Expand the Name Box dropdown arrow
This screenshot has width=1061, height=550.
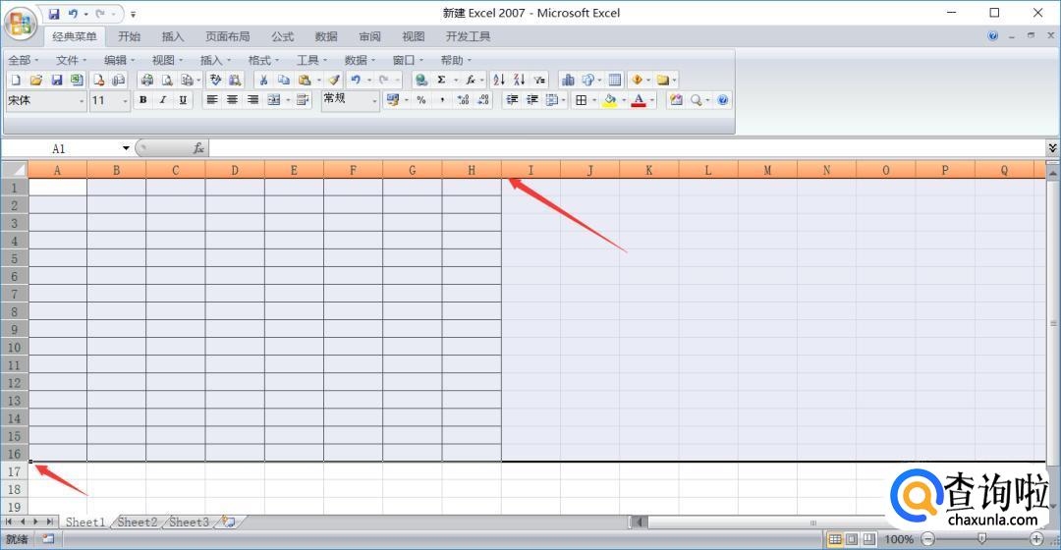click(x=126, y=148)
